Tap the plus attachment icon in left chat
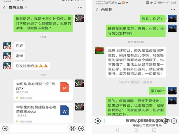The height and width of the screenshot is (134, 179). point(81,128)
